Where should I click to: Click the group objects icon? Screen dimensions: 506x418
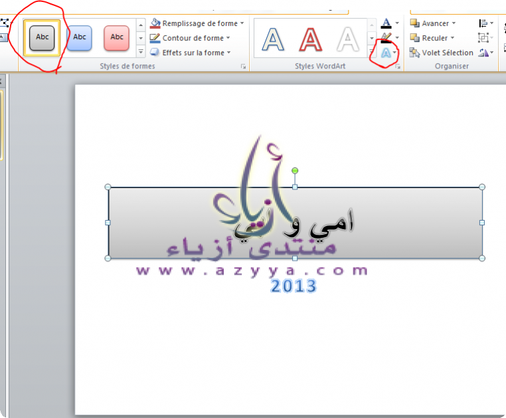pos(484,38)
